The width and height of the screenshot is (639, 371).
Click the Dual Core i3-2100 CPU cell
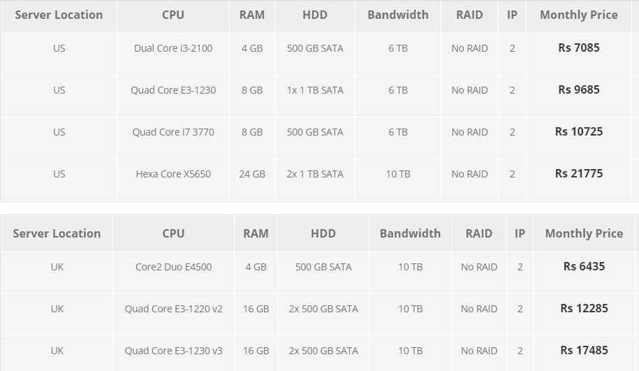click(x=173, y=48)
